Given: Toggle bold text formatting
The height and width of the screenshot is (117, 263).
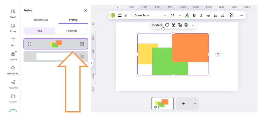Looking at the screenshot, I should (194, 15).
